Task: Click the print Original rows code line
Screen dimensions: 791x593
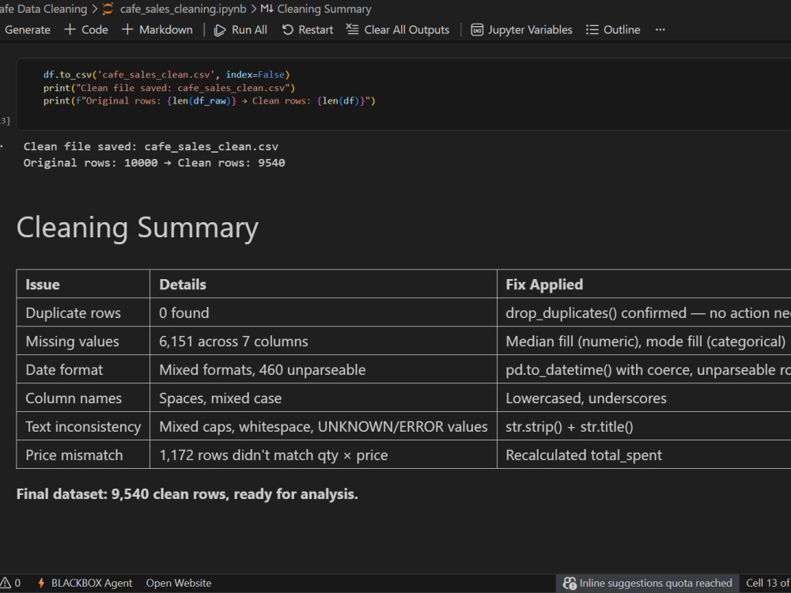Action: (x=210, y=101)
